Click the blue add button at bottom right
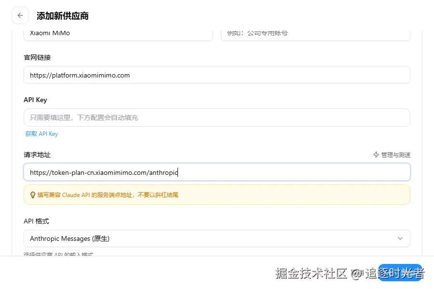The height and width of the screenshot is (289, 434). [x=400, y=273]
